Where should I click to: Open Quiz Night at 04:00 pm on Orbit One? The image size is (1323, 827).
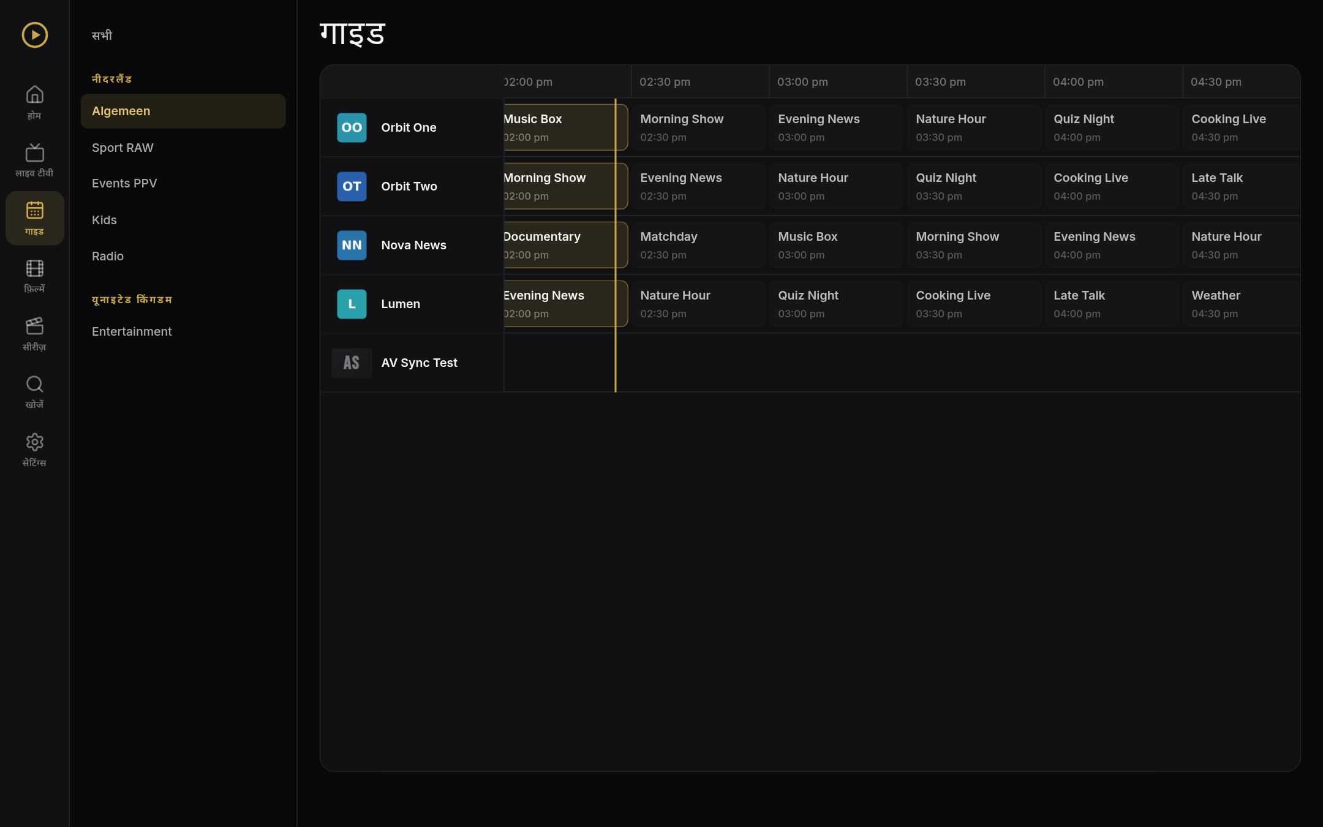tap(1112, 127)
